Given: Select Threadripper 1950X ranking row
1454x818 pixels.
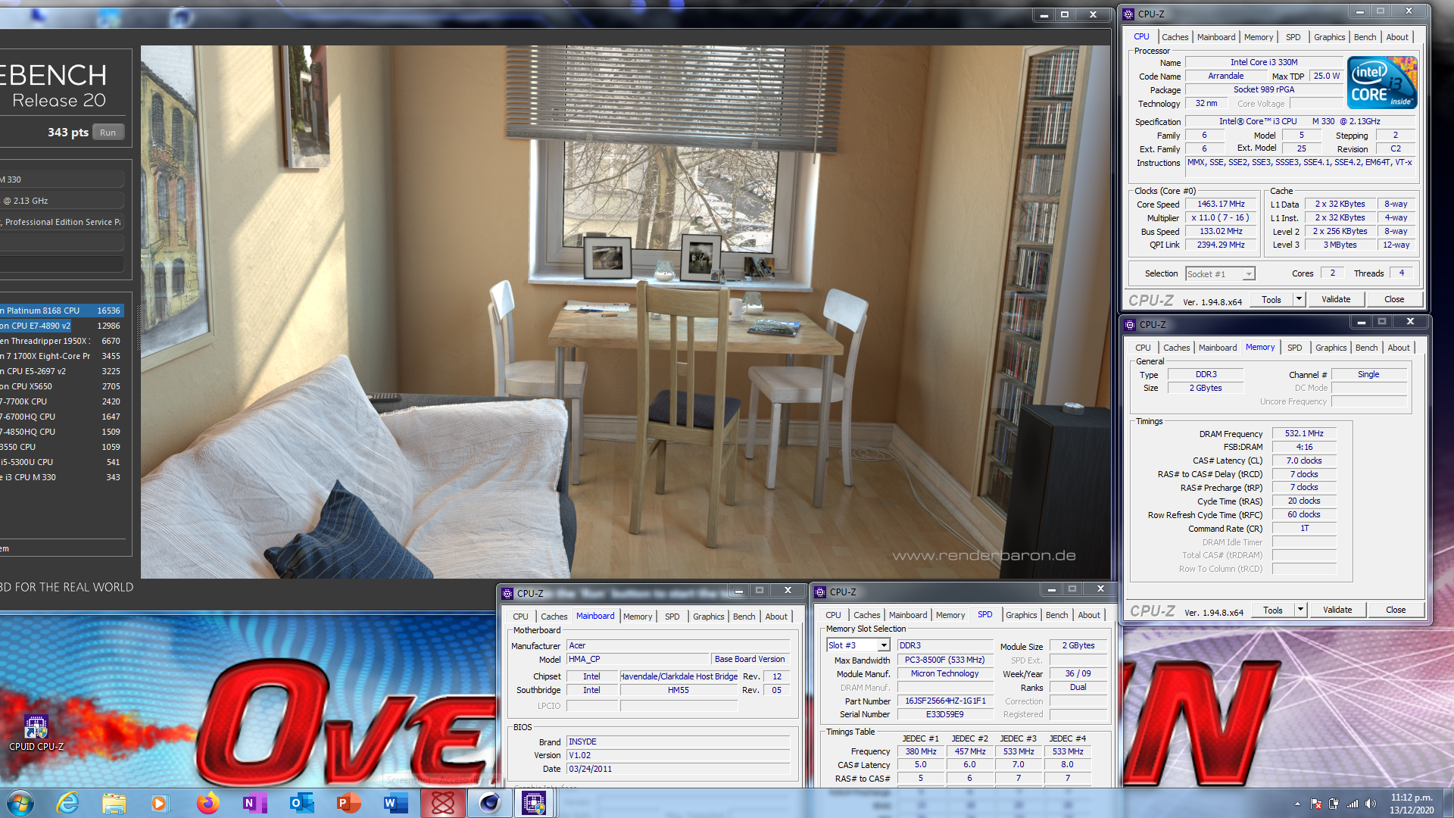Looking at the screenshot, I should point(61,341).
